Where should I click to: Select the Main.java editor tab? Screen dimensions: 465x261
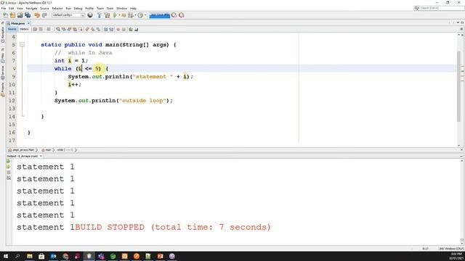(17, 23)
